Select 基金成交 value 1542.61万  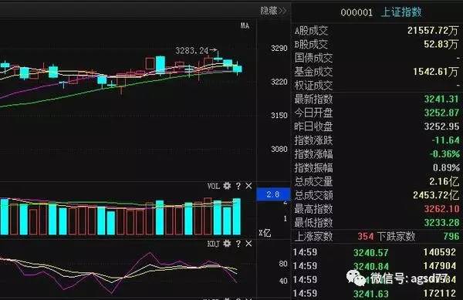coord(435,72)
